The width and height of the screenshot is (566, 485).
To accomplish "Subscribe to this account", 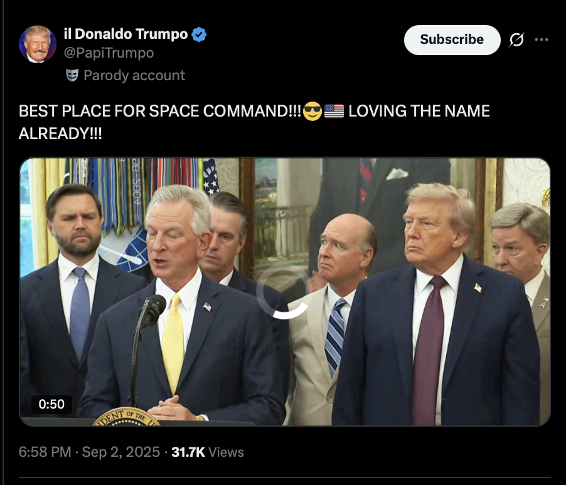I will [452, 39].
